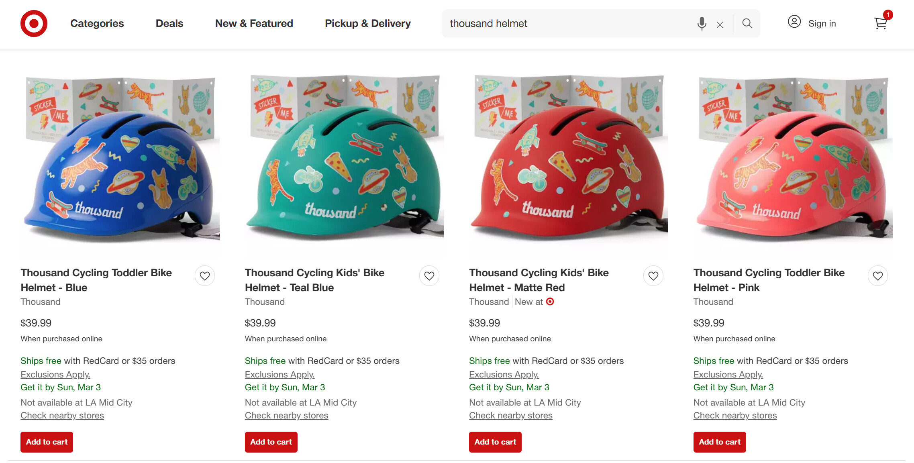Activate voice search microphone icon
Image resolution: width=914 pixels, height=463 pixels.
(x=702, y=24)
